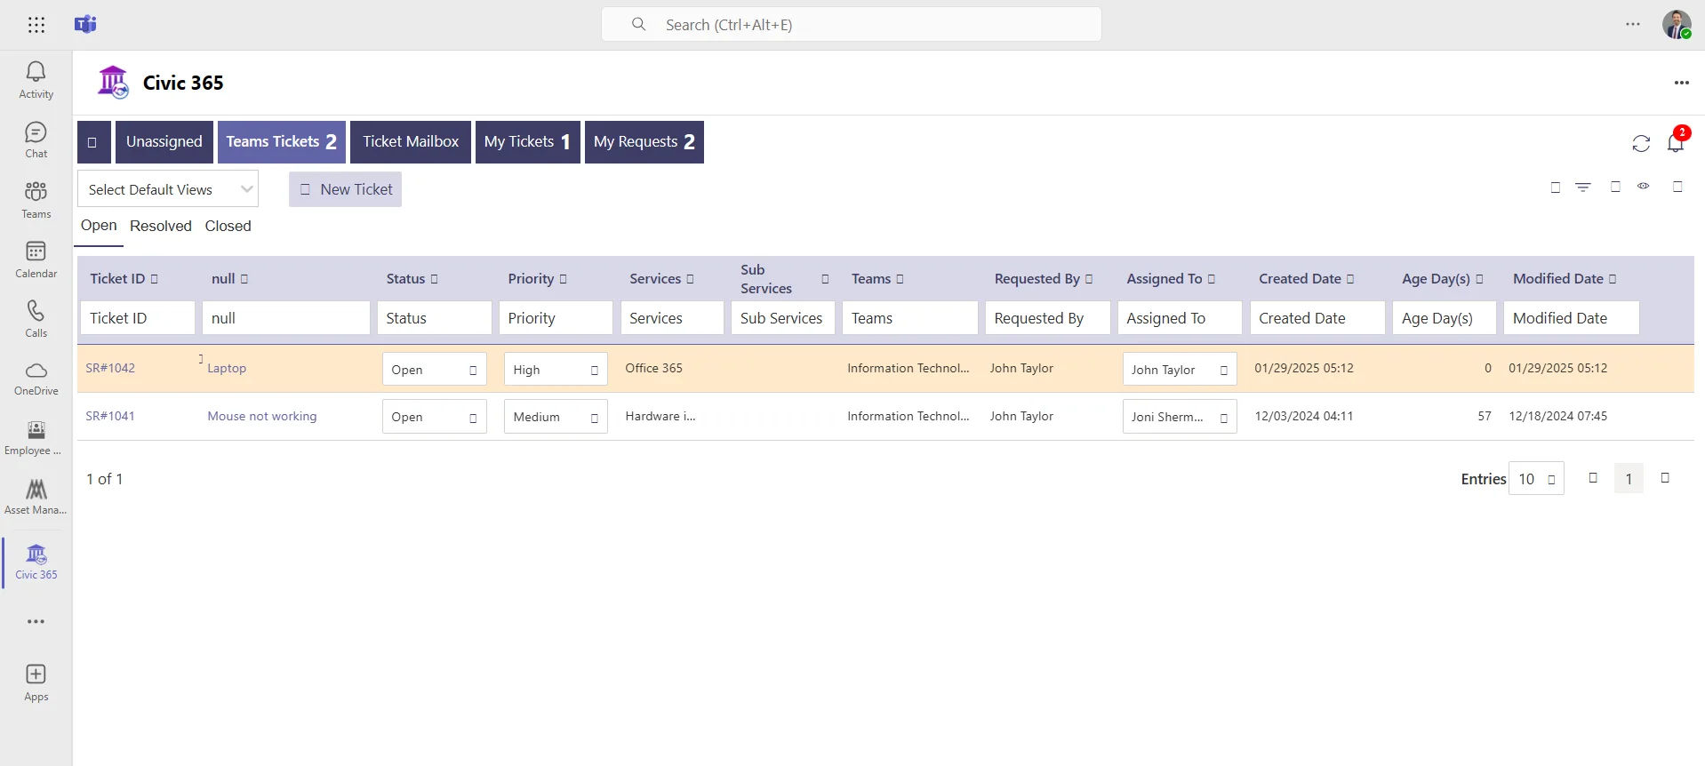The width and height of the screenshot is (1705, 766).
Task: Go to next page arrow in pagination
Action: 1665,478
